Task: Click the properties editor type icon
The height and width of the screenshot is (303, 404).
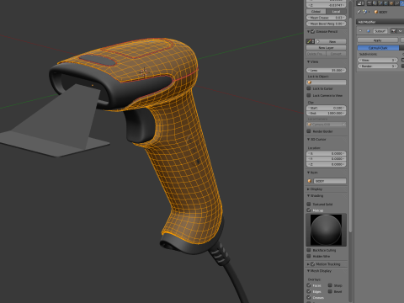Action: (360, 3)
